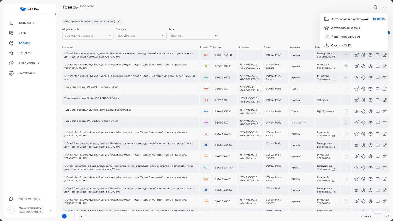Click the Нужна помощь? link
393x221 pixels.
tap(29, 199)
